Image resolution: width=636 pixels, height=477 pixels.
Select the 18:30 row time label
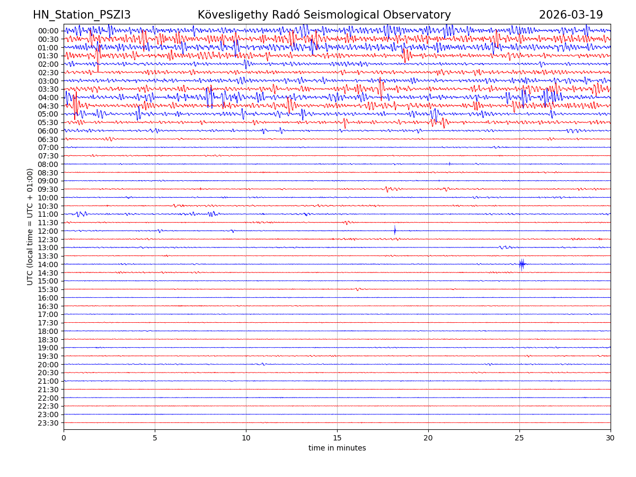pyautogui.click(x=48, y=340)
